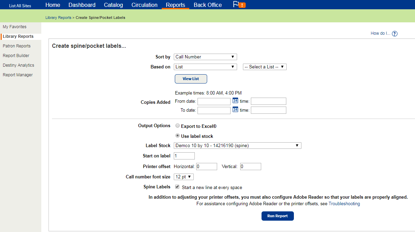Image resolution: width=415 pixels, height=232 pixels.
Task: Open the Based on dropdown
Action: tap(205, 67)
